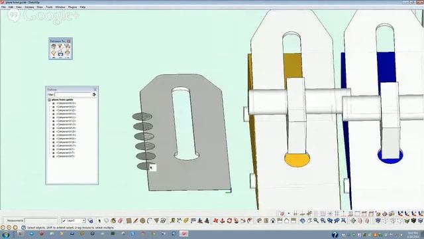424x239 pixels.
Task: Open the File menu
Action: click(x=3, y=7)
